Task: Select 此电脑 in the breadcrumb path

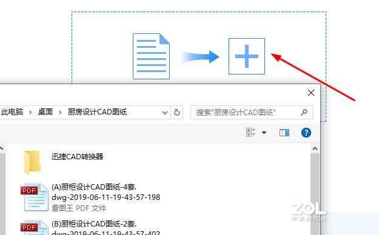Action: tap(12, 112)
